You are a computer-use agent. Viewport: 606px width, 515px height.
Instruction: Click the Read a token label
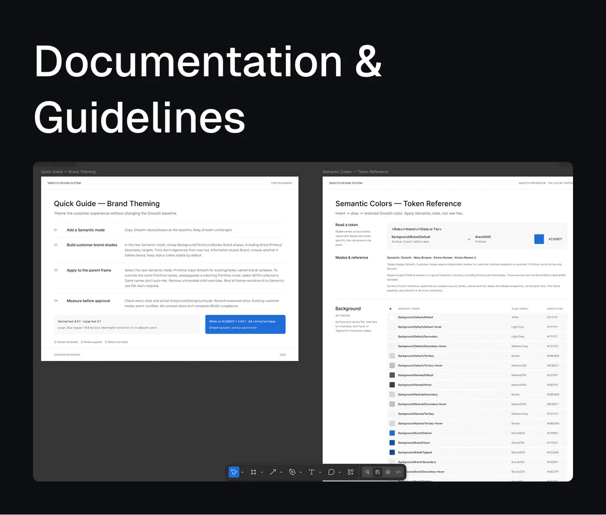[347, 225]
